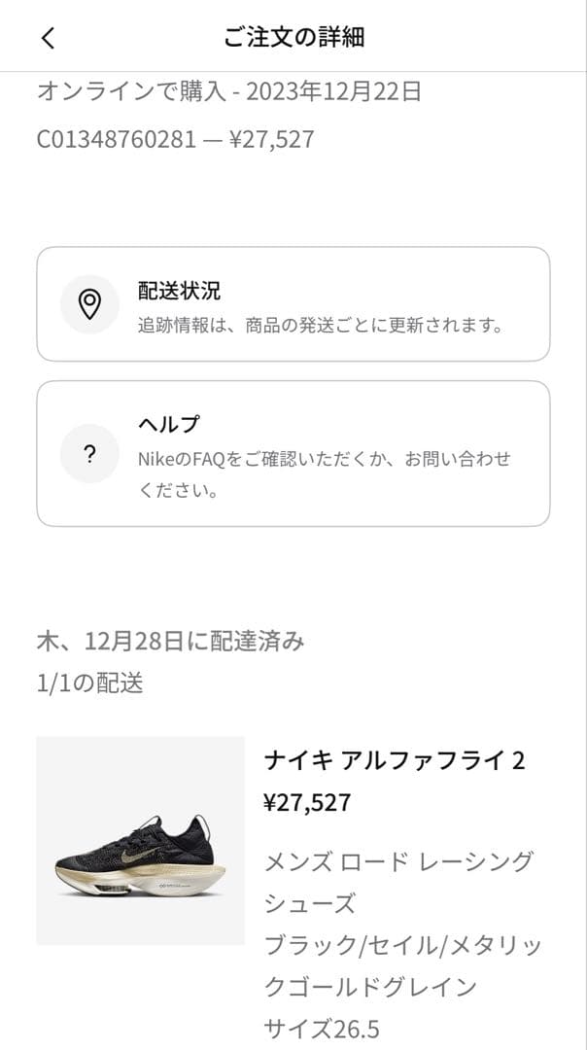
Task: Tap the back arrow to return
Action: click(x=48, y=38)
